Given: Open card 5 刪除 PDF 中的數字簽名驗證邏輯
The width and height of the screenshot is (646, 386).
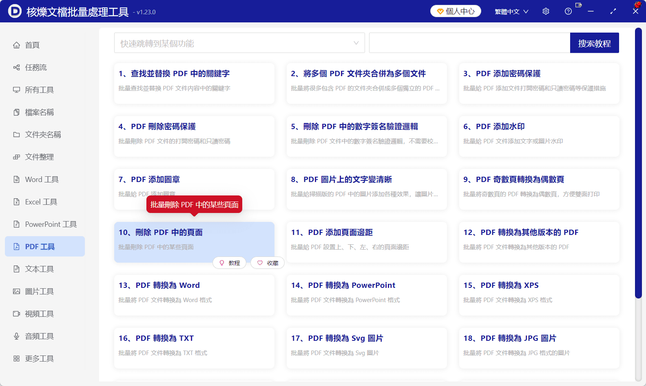Looking at the screenshot, I should point(367,136).
